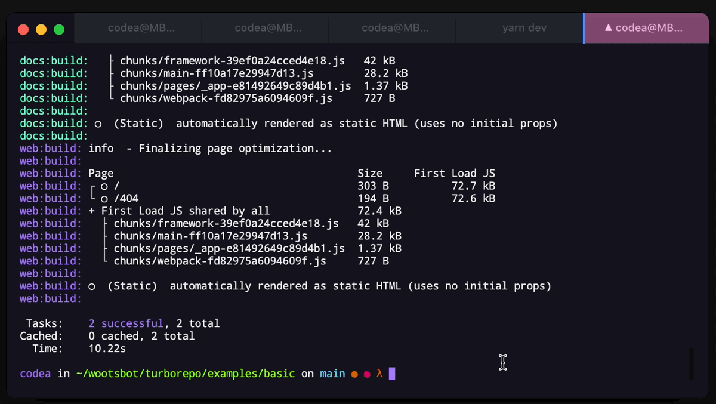Zoom the window with the green button
The width and height of the screenshot is (716, 404).
pyautogui.click(x=59, y=29)
